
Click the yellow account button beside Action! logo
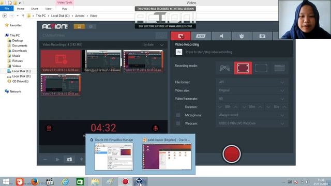point(79,26)
